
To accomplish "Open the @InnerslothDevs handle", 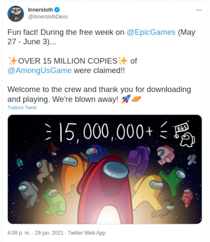I will coord(48,17).
